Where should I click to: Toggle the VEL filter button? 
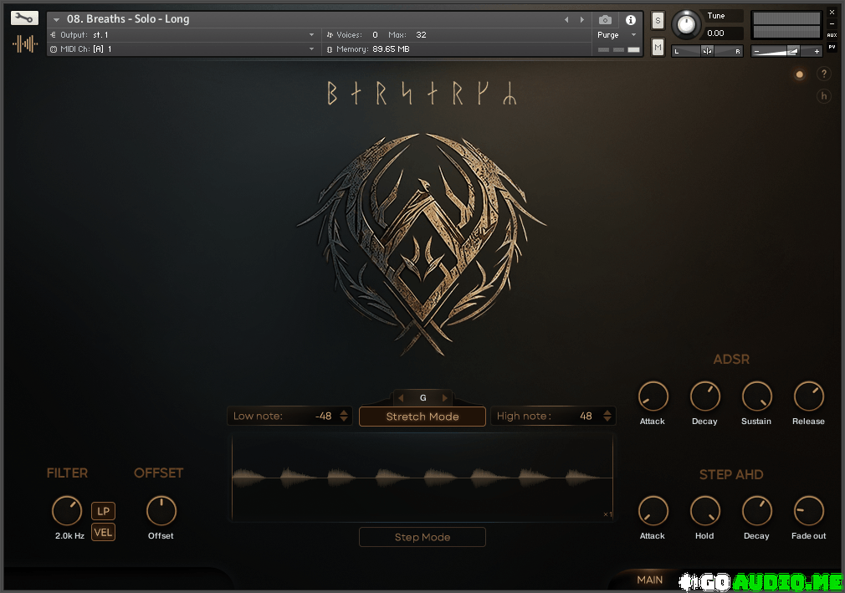[103, 532]
